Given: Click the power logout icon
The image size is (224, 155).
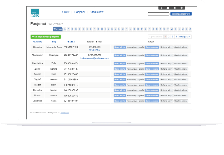Looking at the screenshot, I should [181, 8].
